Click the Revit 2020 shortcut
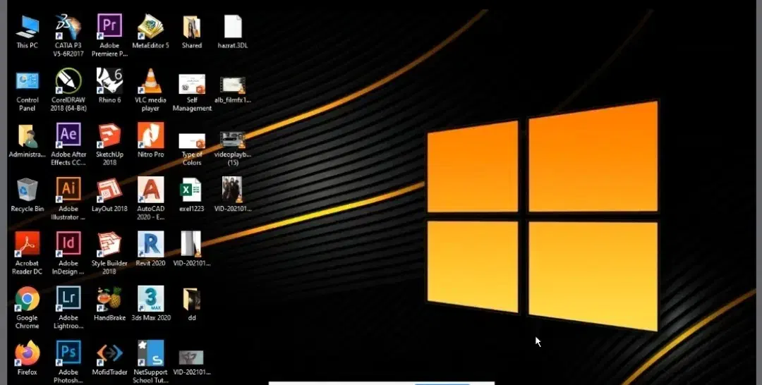The height and width of the screenshot is (385, 762). tap(150, 244)
